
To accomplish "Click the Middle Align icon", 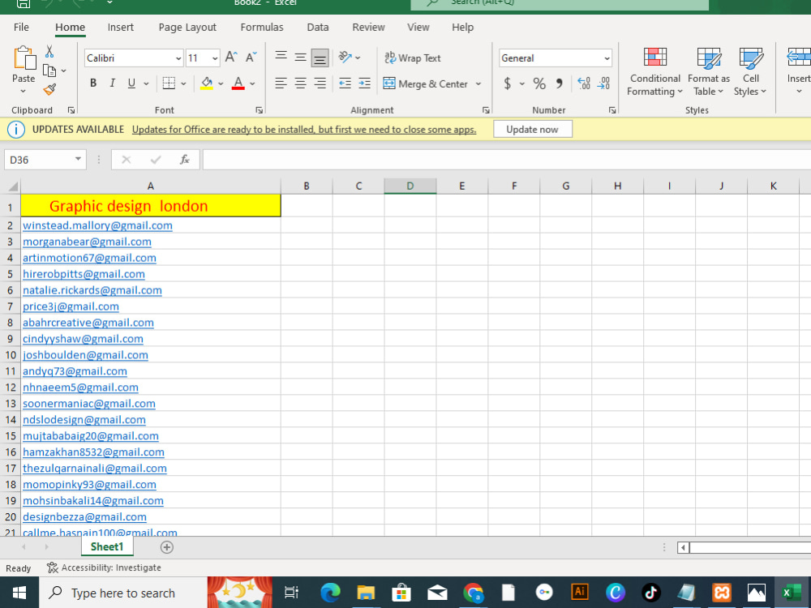I will [301, 58].
